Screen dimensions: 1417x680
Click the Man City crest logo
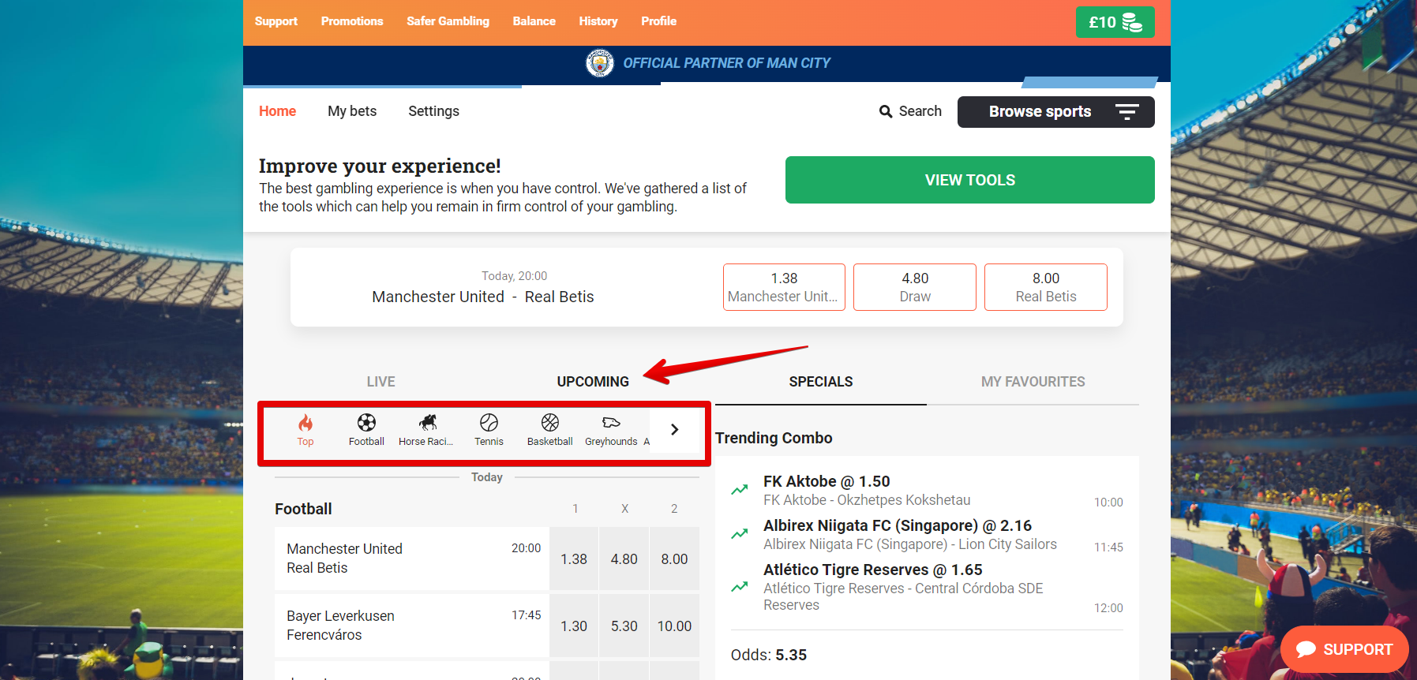(x=600, y=63)
